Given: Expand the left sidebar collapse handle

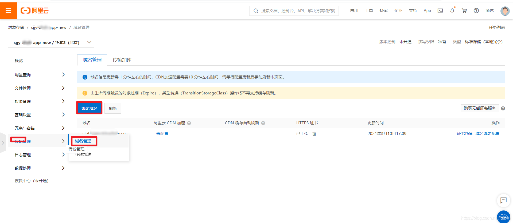Looking at the screenshot, I should (x=3, y=143).
